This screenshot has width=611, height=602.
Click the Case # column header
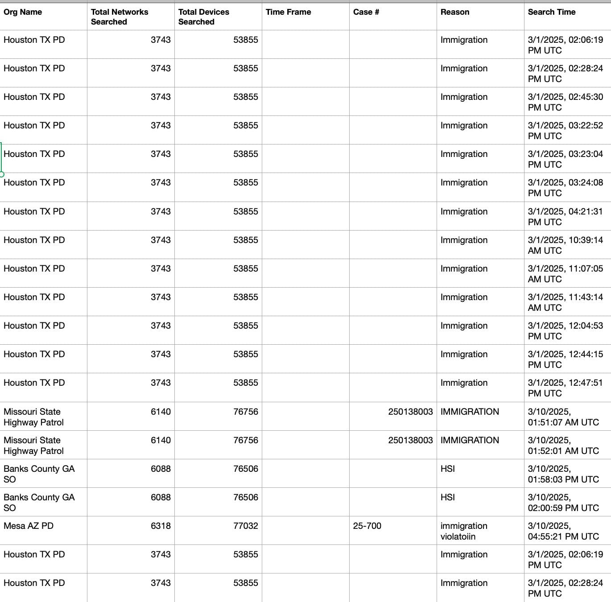[x=393, y=16]
